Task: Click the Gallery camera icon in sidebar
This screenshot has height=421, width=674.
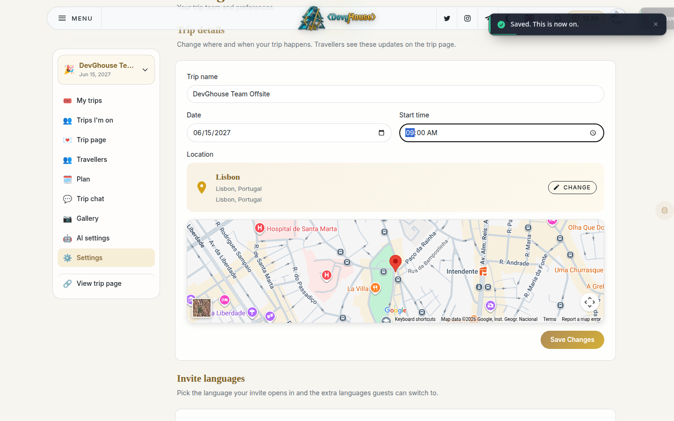Action: (x=67, y=218)
